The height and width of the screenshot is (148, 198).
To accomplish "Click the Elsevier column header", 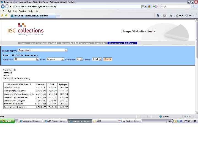I will pos(40,84).
